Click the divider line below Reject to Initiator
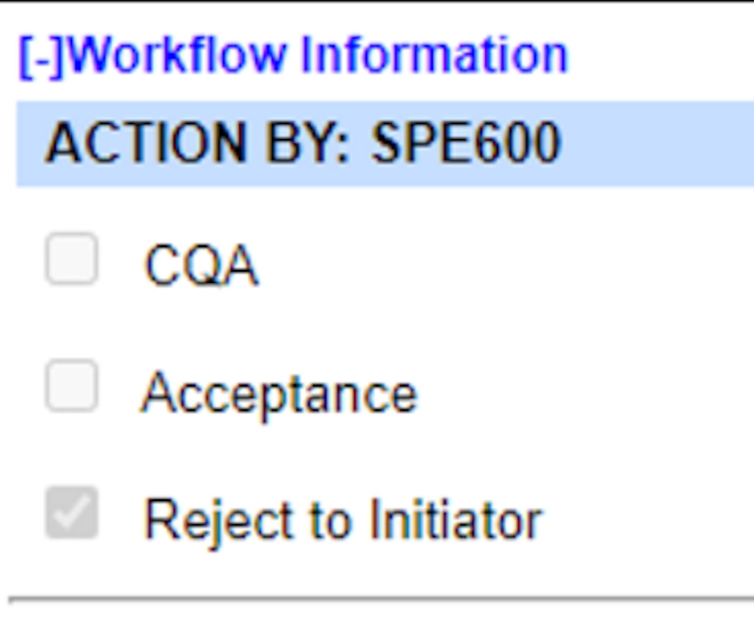The width and height of the screenshot is (754, 629). pyautogui.click(x=382, y=597)
